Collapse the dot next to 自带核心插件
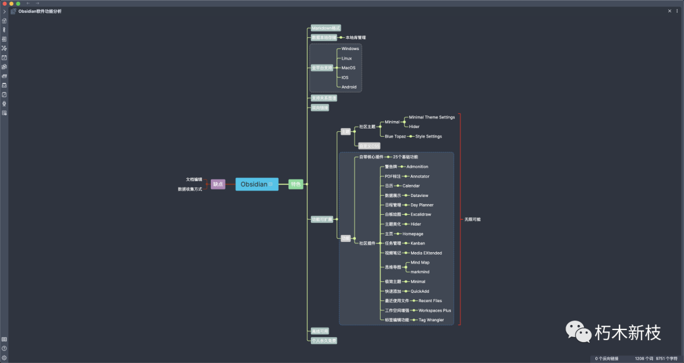 click(388, 156)
